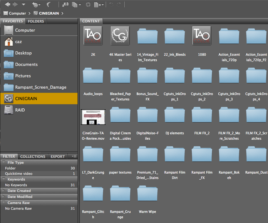Viewport: 268px width, 223px height.
Task: Click the forward navigation arrow
Action: 15,4
